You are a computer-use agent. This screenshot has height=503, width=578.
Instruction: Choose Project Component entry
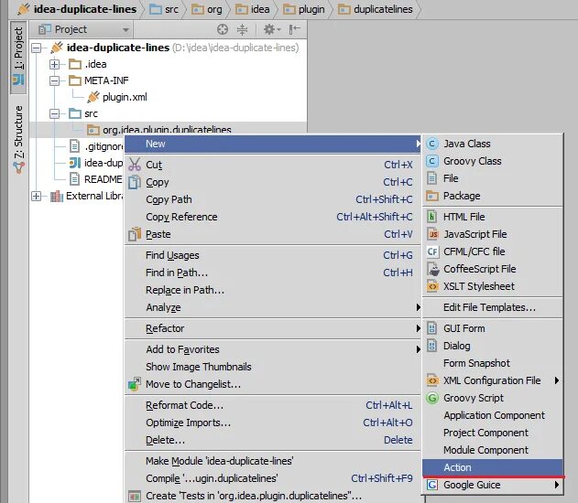[493, 433]
